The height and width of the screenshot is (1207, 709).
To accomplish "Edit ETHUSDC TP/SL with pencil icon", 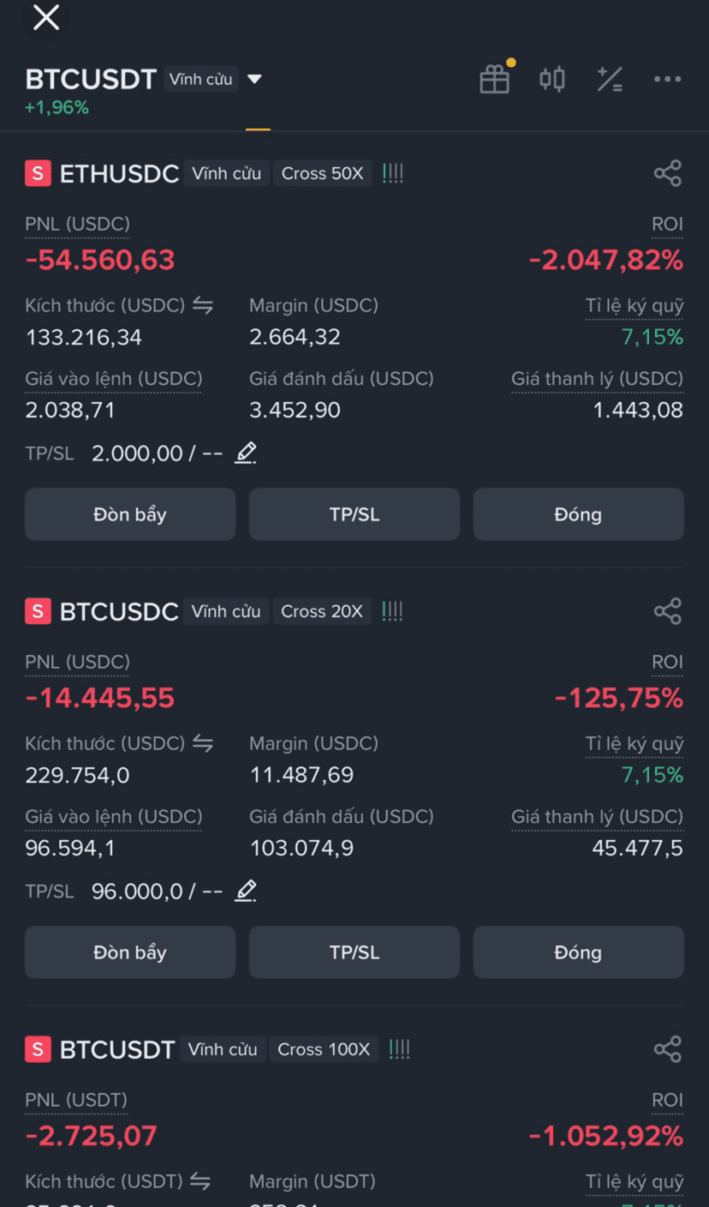I will pyautogui.click(x=246, y=453).
